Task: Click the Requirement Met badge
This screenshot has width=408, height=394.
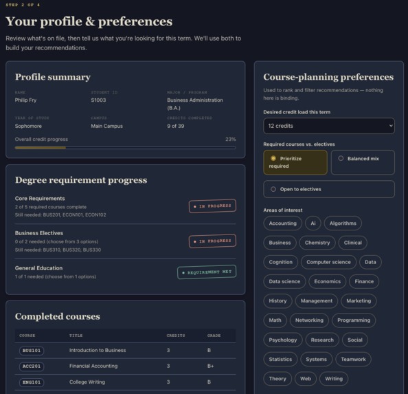Action: (207, 272)
